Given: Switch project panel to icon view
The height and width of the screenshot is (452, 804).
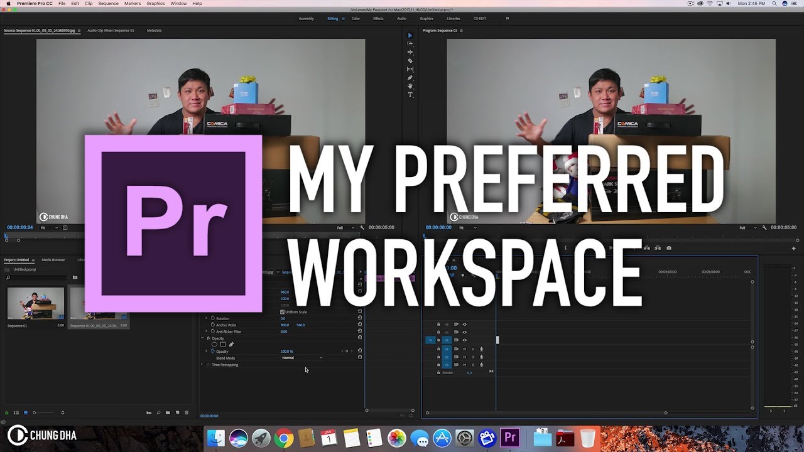Looking at the screenshot, I should click(x=26, y=412).
